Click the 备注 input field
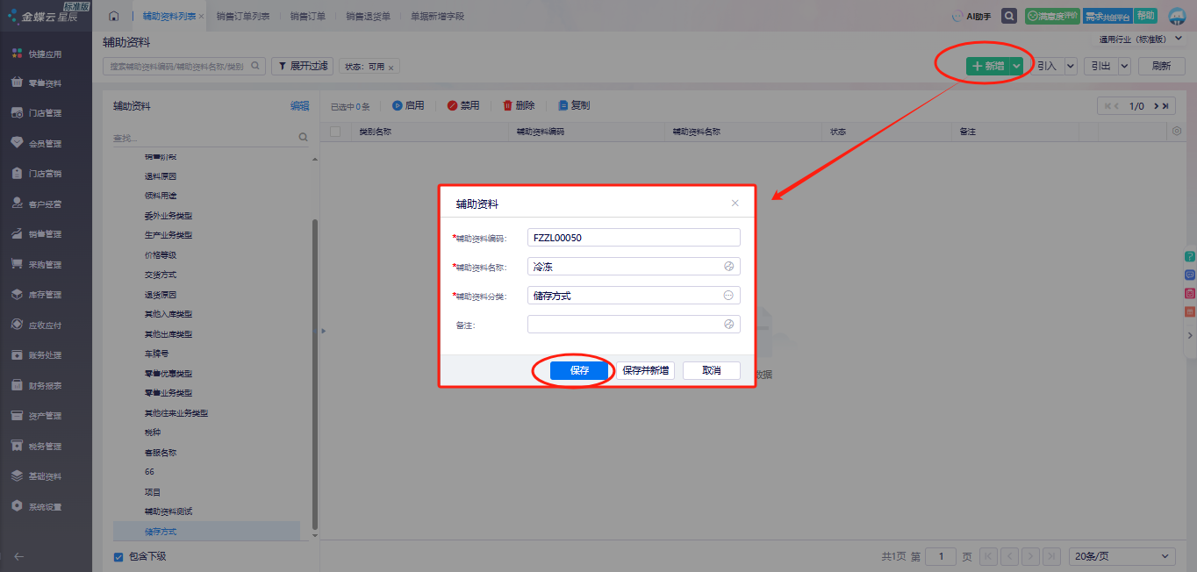Screen dimensions: 1197x572 625,325
